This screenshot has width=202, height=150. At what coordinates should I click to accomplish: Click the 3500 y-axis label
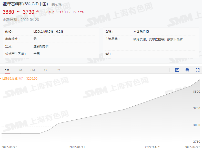coord(197,92)
